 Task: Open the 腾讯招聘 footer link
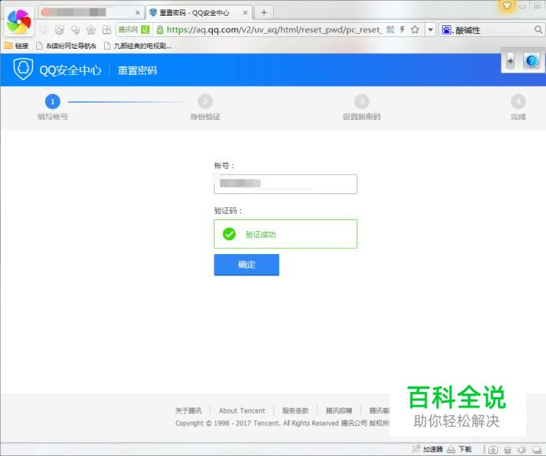(338, 411)
